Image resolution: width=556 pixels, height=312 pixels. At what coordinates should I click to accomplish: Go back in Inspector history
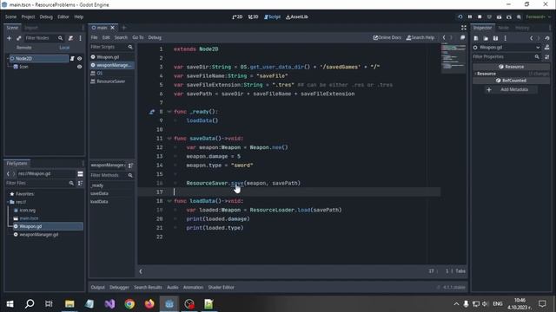pos(531,38)
